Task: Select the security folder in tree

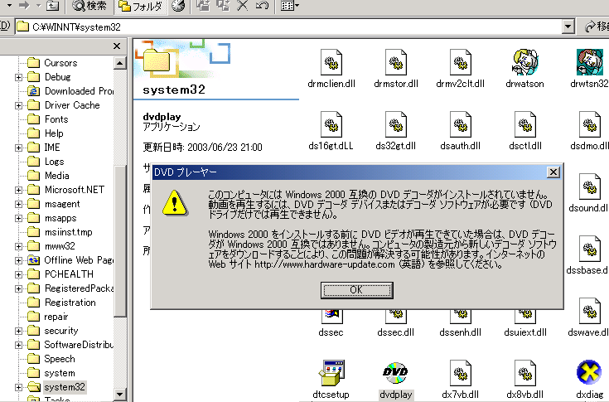Action: [53, 331]
